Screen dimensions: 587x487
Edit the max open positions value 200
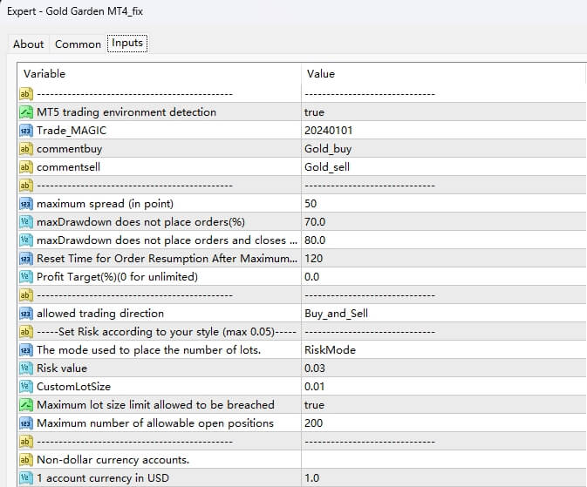point(313,423)
